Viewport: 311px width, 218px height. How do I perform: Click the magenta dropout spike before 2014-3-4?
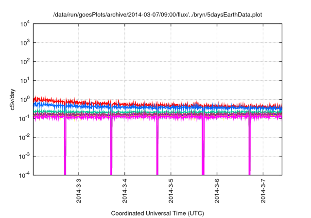[x=111, y=147]
